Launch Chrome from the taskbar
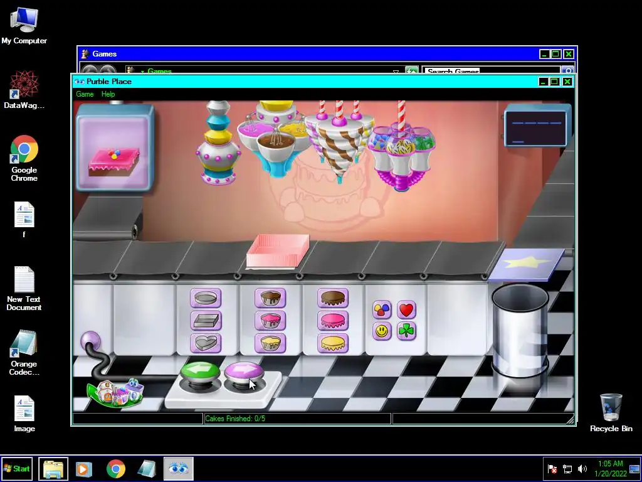642x482 pixels. pos(116,469)
